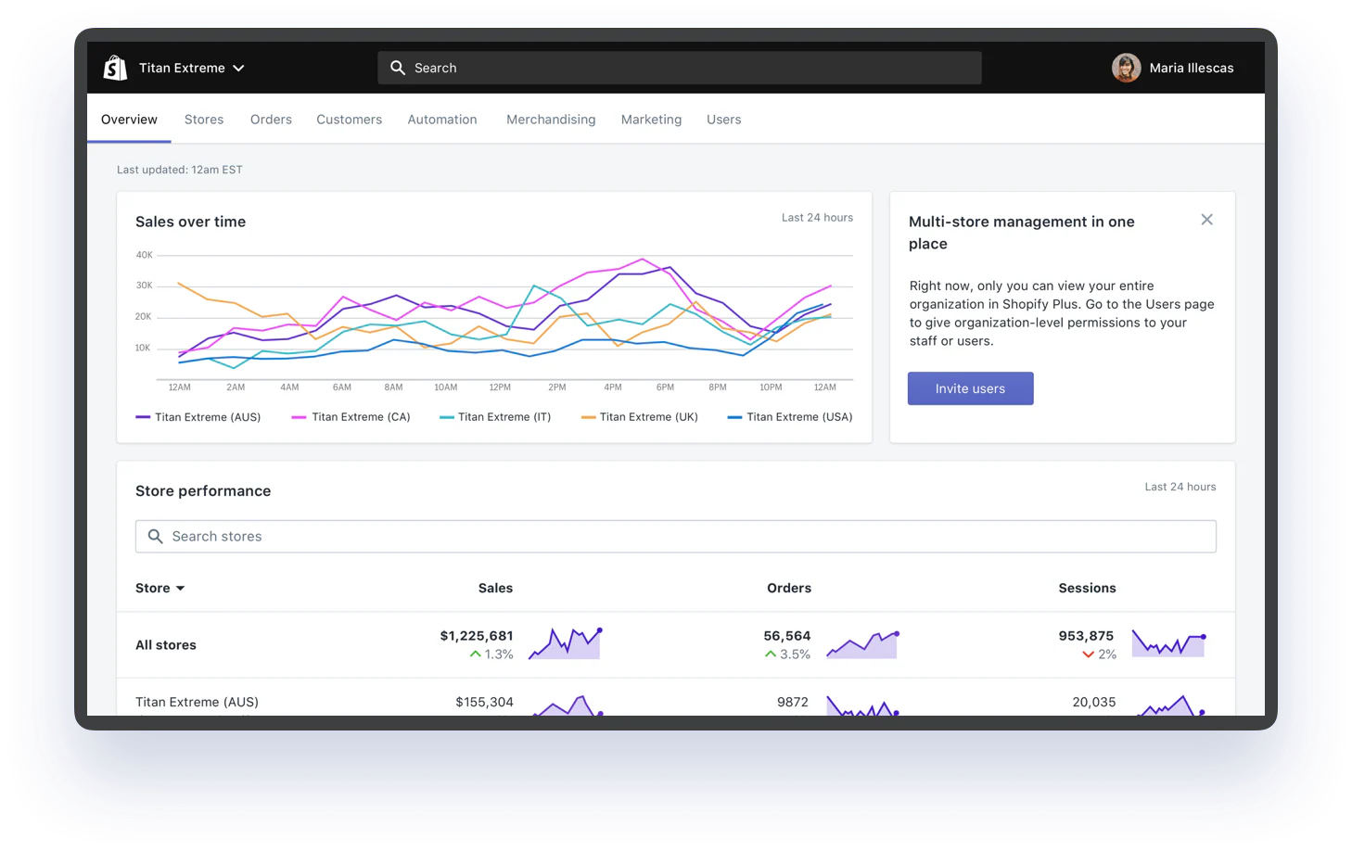Dismiss the Multi-store management card

click(x=1206, y=220)
